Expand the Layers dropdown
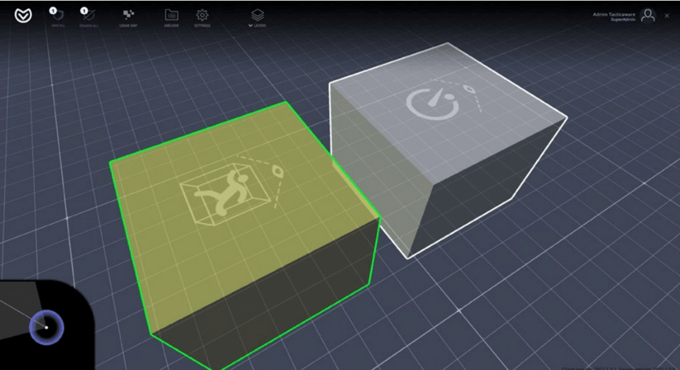Screen dimensions: 680x370 [257, 18]
